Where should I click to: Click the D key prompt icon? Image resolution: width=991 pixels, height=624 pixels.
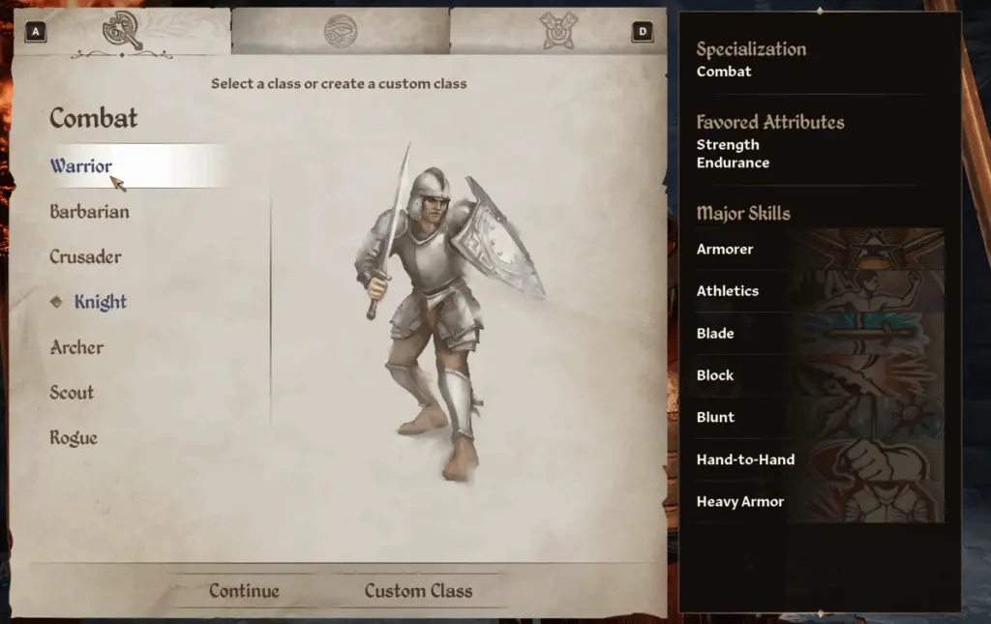[x=643, y=32]
